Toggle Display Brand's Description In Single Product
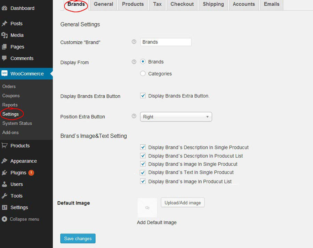 [143, 147]
